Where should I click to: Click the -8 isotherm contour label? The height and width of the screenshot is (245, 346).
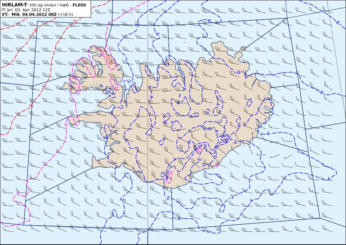click(337, 22)
